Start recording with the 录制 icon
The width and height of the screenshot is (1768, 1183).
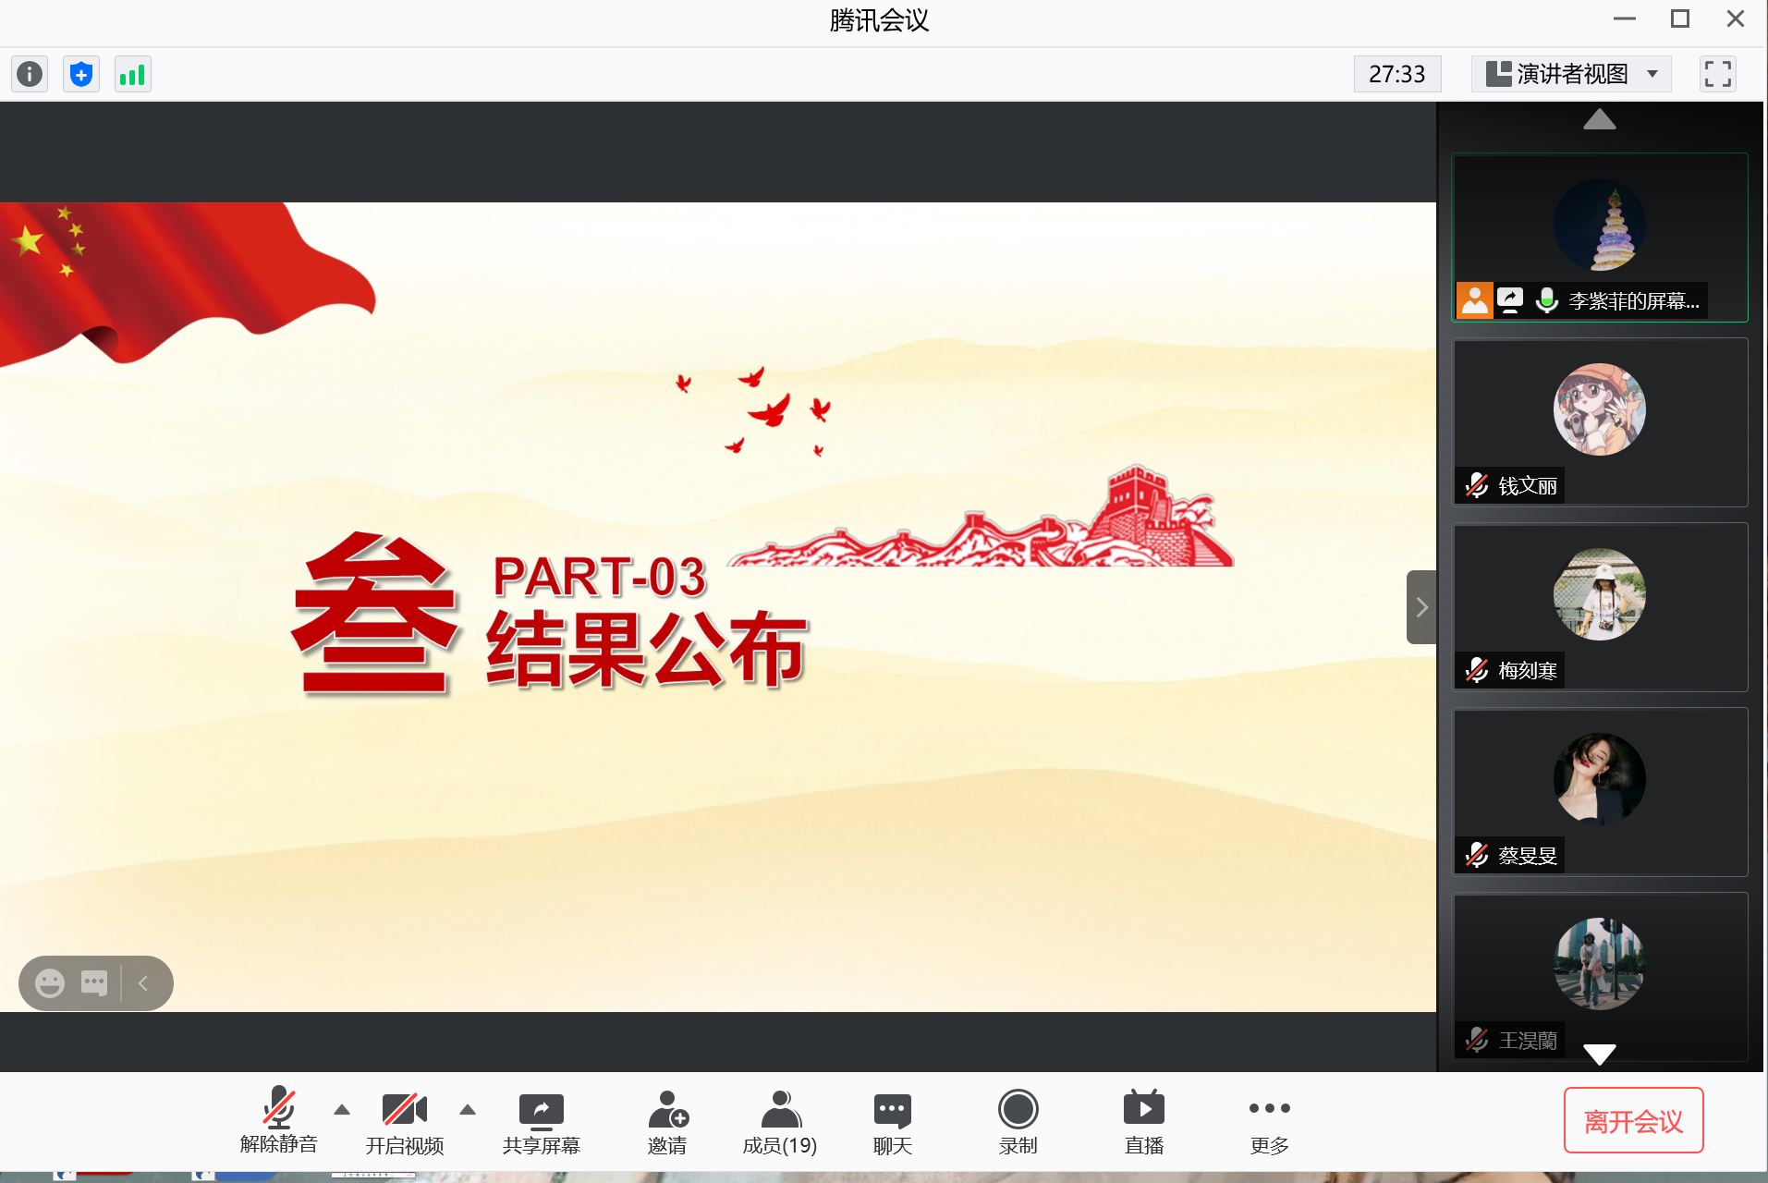tap(1018, 1121)
